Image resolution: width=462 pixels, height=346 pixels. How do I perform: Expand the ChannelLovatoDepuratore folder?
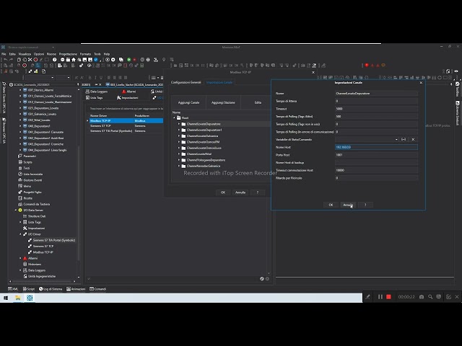point(179,124)
